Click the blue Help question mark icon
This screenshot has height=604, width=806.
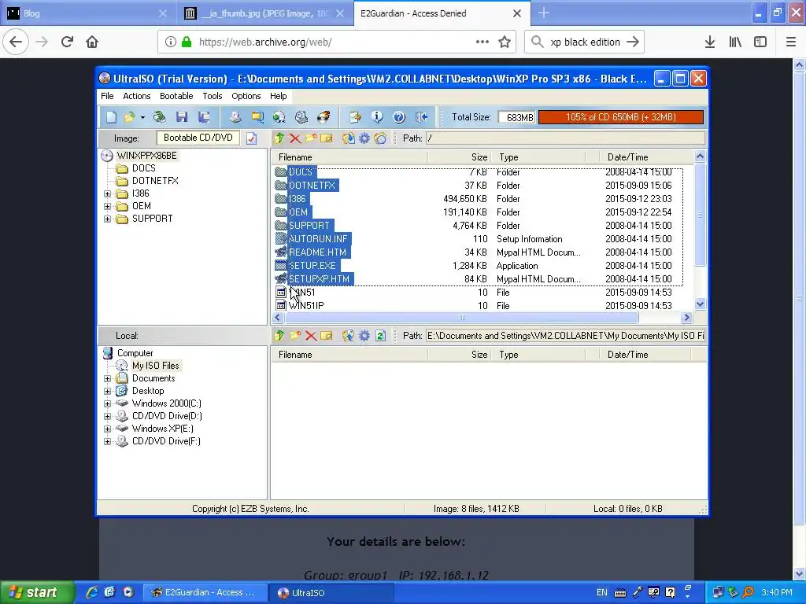point(399,117)
